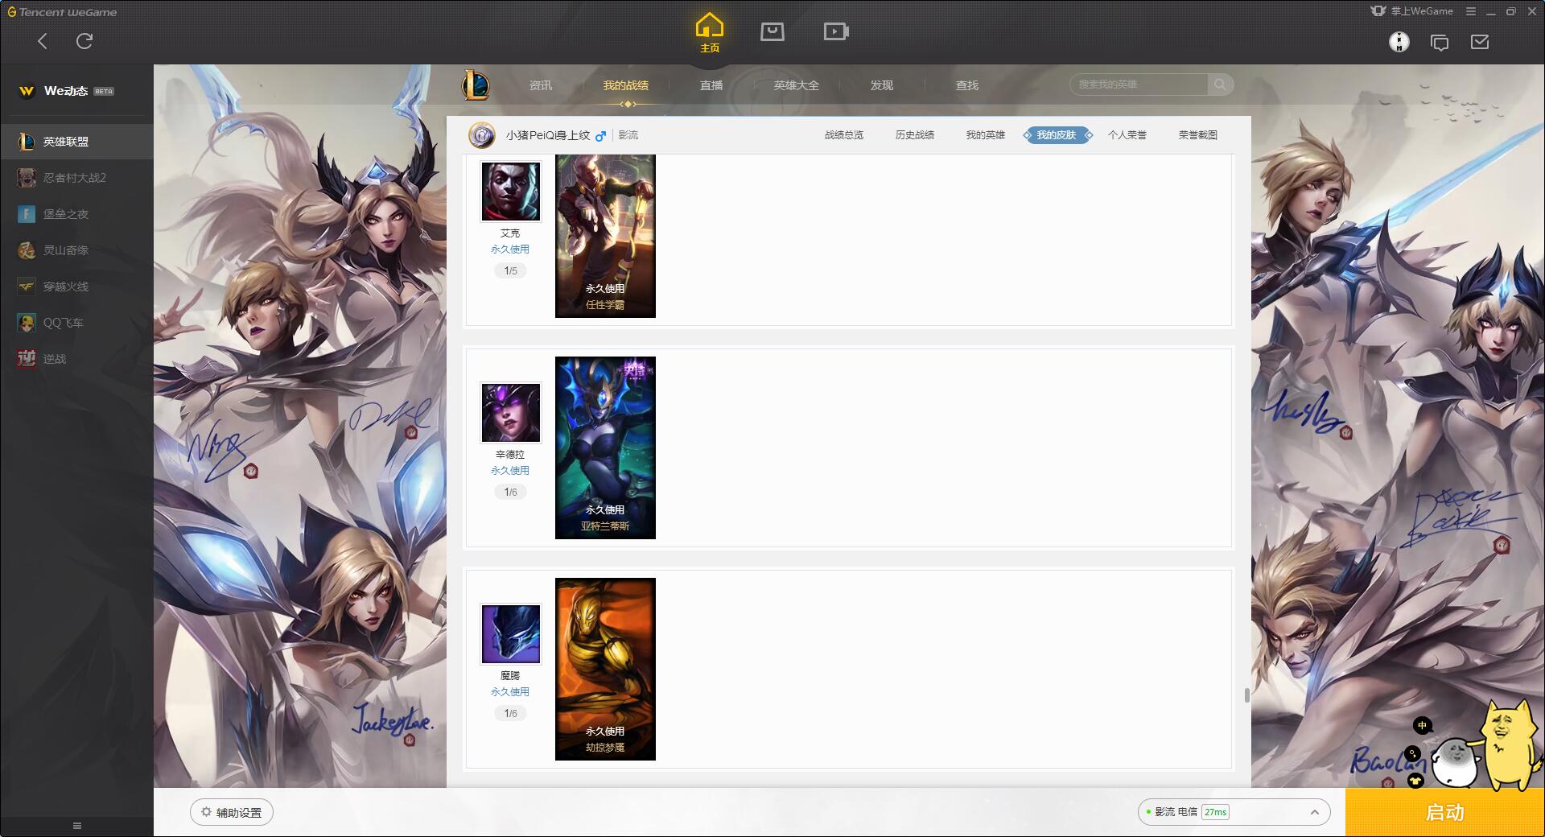1545x837 pixels.
Task: Switch to 荣誉截图 sub-tab
Action: (1198, 135)
